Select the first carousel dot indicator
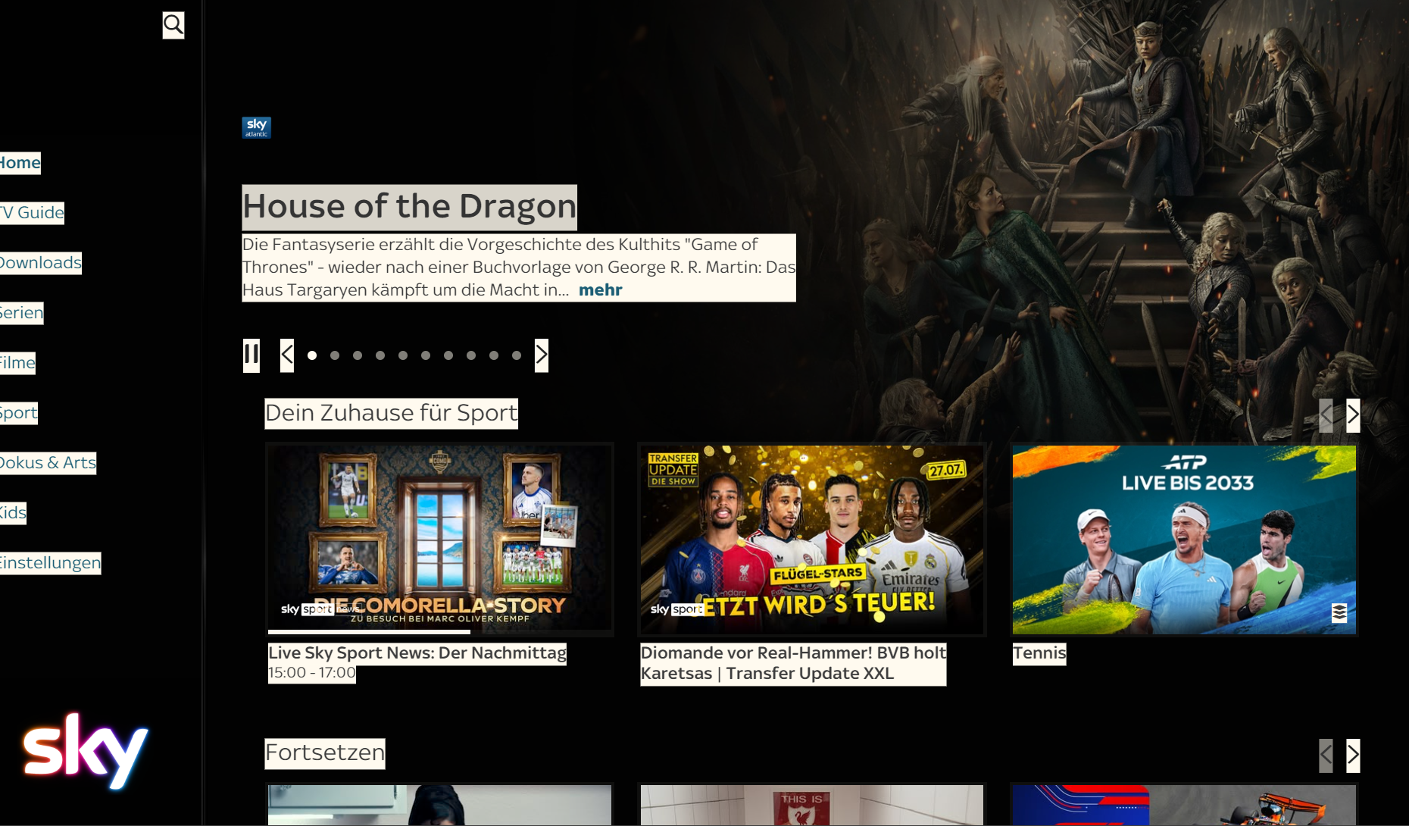 pos(312,355)
